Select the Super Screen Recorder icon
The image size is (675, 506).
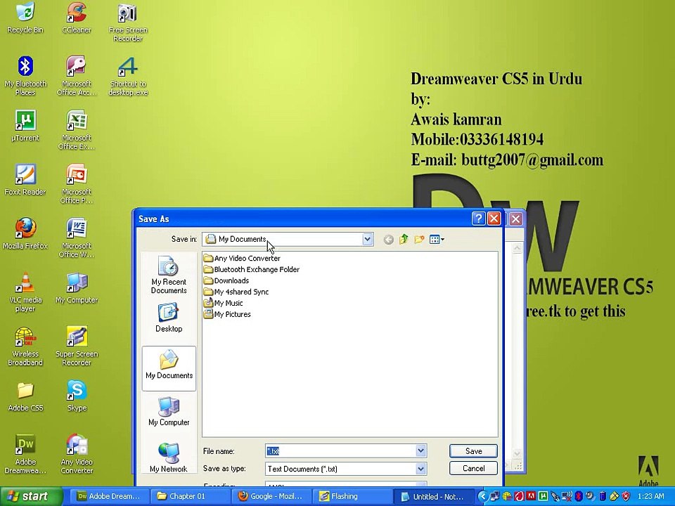point(77,346)
